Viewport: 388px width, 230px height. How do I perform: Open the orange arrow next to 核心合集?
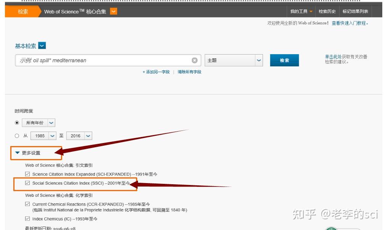(x=112, y=11)
